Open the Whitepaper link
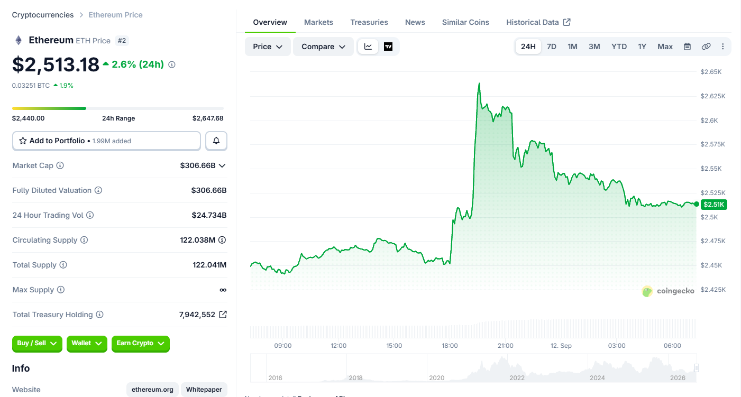 coord(204,390)
